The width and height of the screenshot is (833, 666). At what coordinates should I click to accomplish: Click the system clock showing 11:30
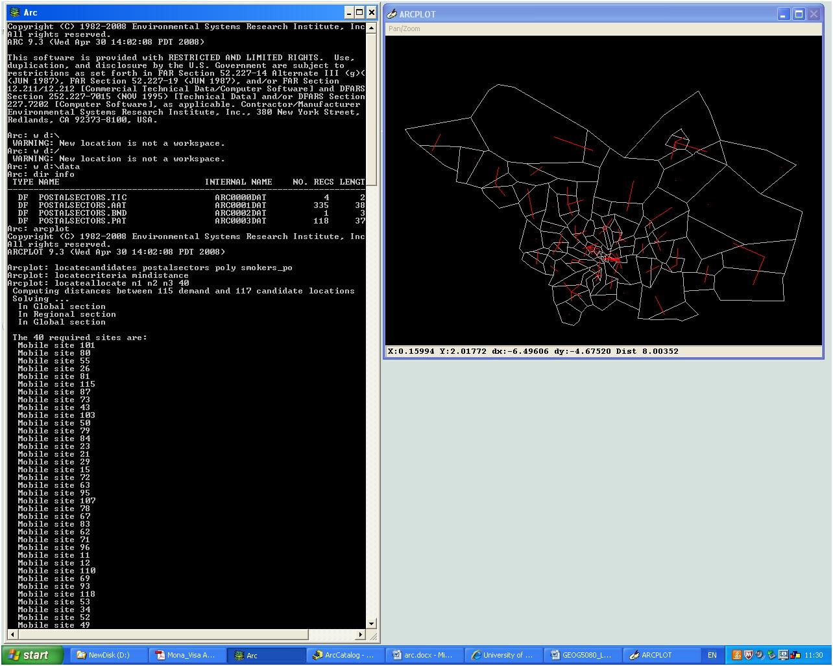click(814, 655)
